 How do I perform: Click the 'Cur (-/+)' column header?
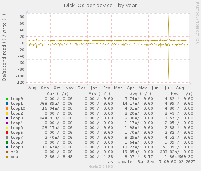pyautogui.click(x=58, y=94)
